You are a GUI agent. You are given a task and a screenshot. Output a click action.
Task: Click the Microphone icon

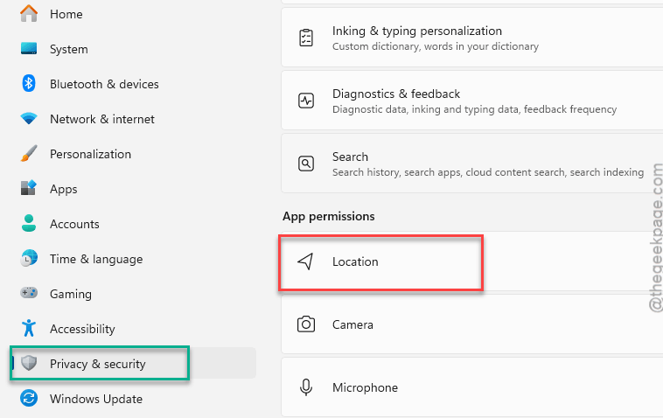click(x=306, y=387)
